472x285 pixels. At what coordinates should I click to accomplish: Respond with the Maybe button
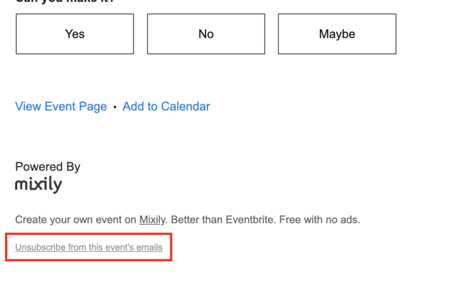[337, 34]
